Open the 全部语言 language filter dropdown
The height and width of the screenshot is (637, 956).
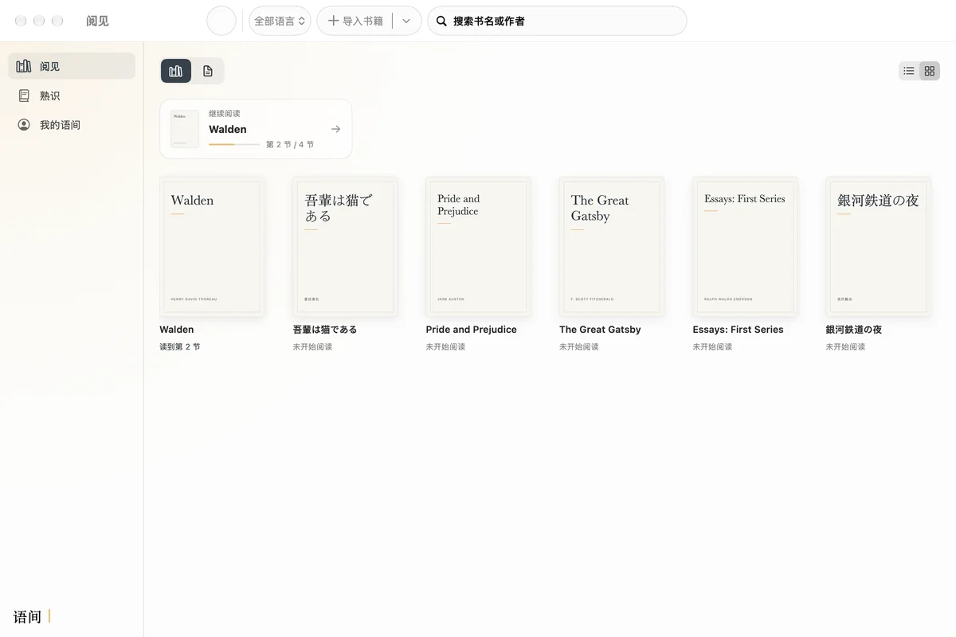coord(280,21)
